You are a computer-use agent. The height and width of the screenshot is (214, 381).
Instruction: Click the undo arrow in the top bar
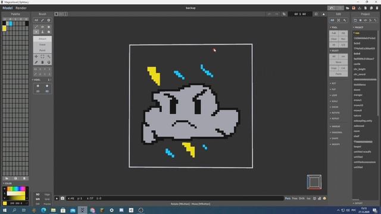coord(332,8)
